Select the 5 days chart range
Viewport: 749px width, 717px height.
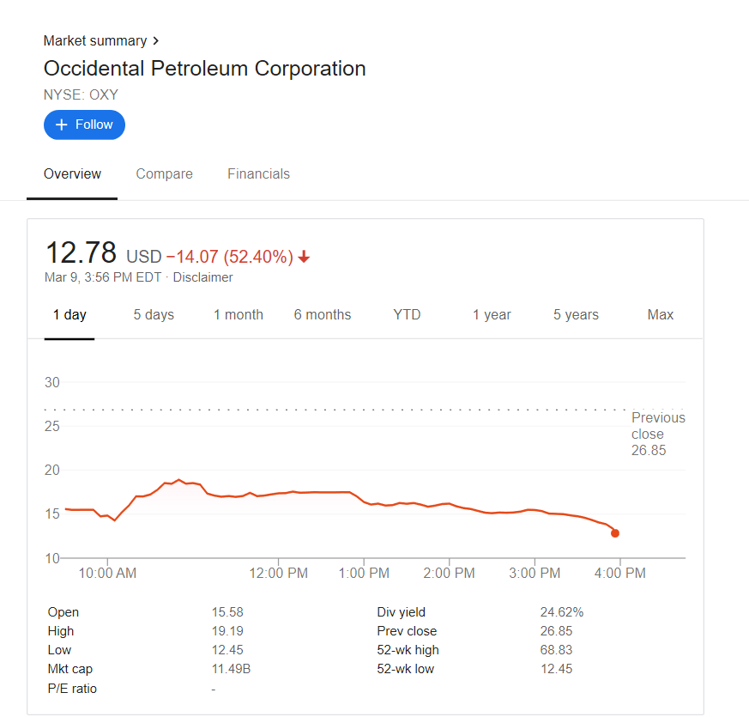[154, 314]
